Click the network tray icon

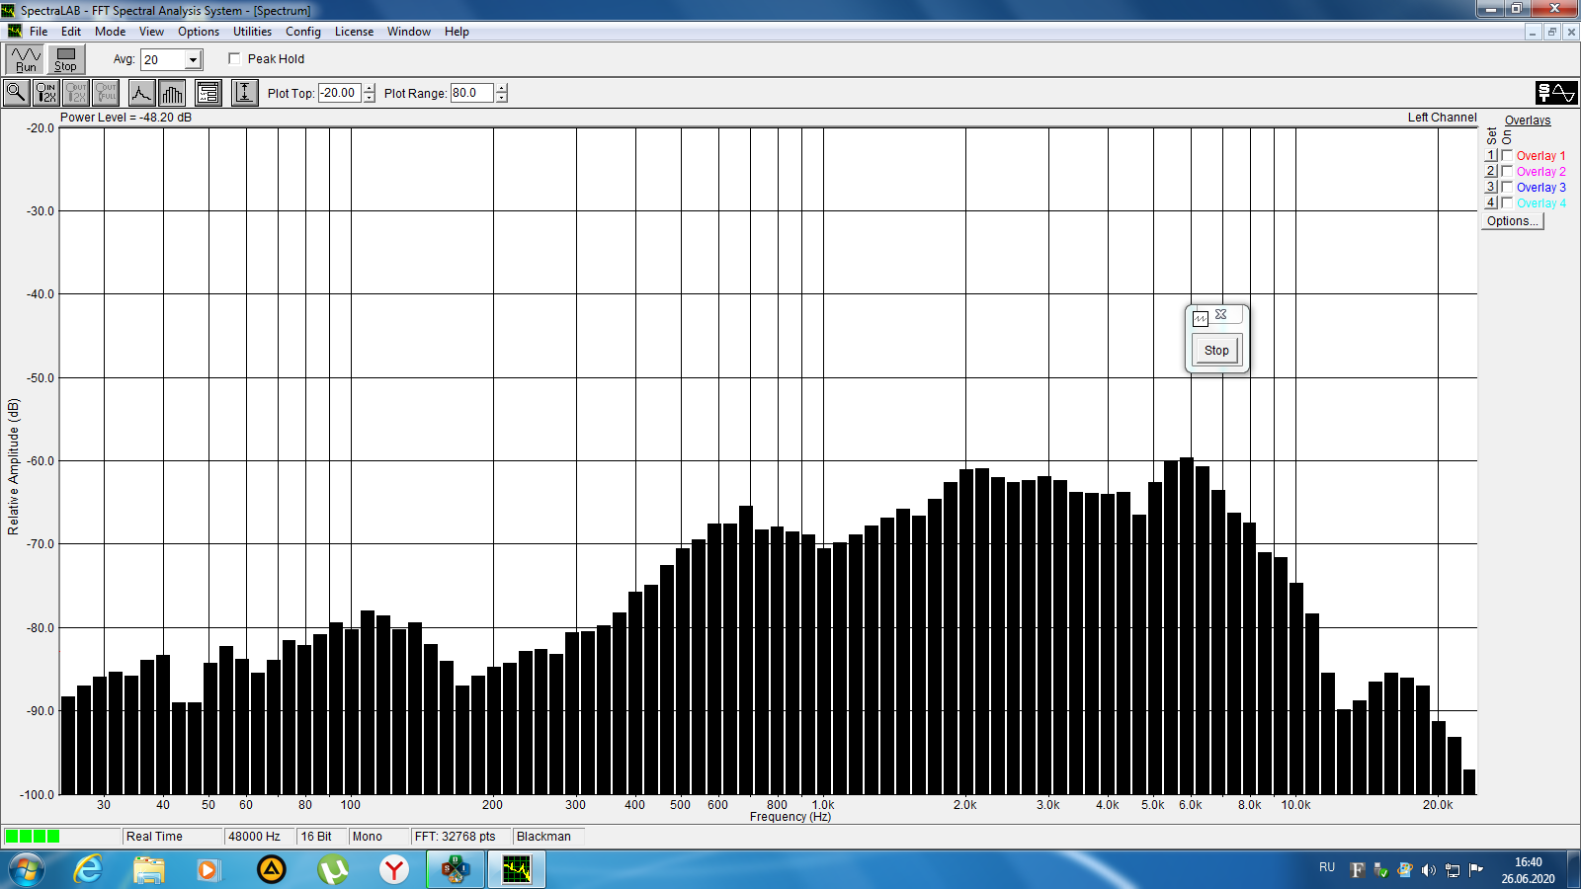click(1453, 870)
